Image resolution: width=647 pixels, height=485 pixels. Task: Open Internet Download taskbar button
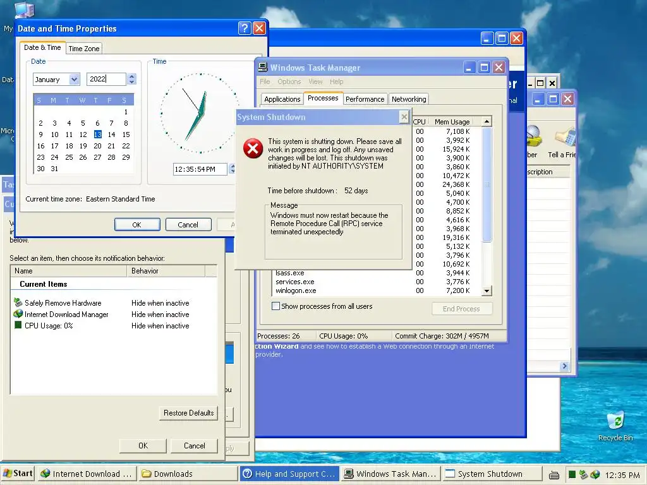click(x=87, y=474)
